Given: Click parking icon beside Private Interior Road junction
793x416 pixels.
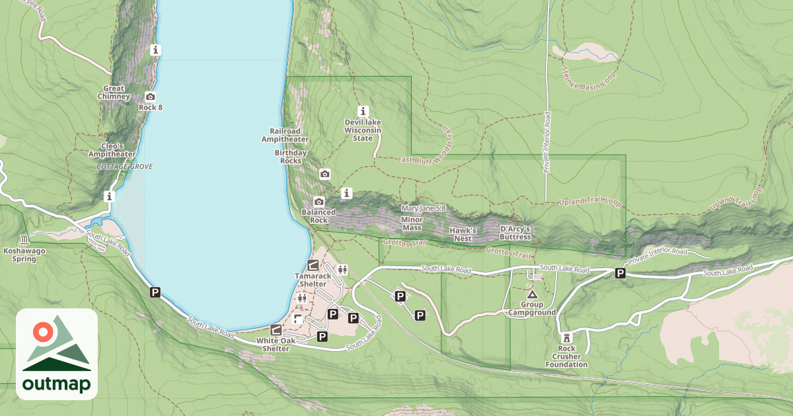Looking at the screenshot, I should click(621, 273).
